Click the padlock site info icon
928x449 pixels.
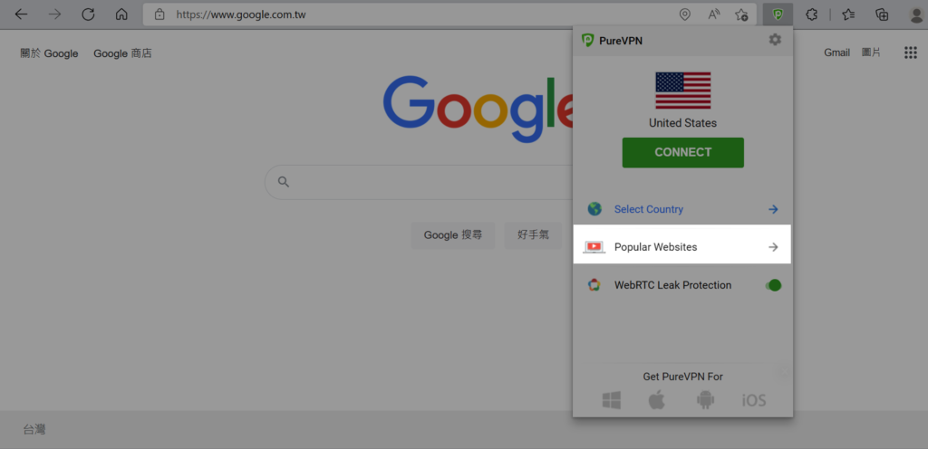coord(159,14)
